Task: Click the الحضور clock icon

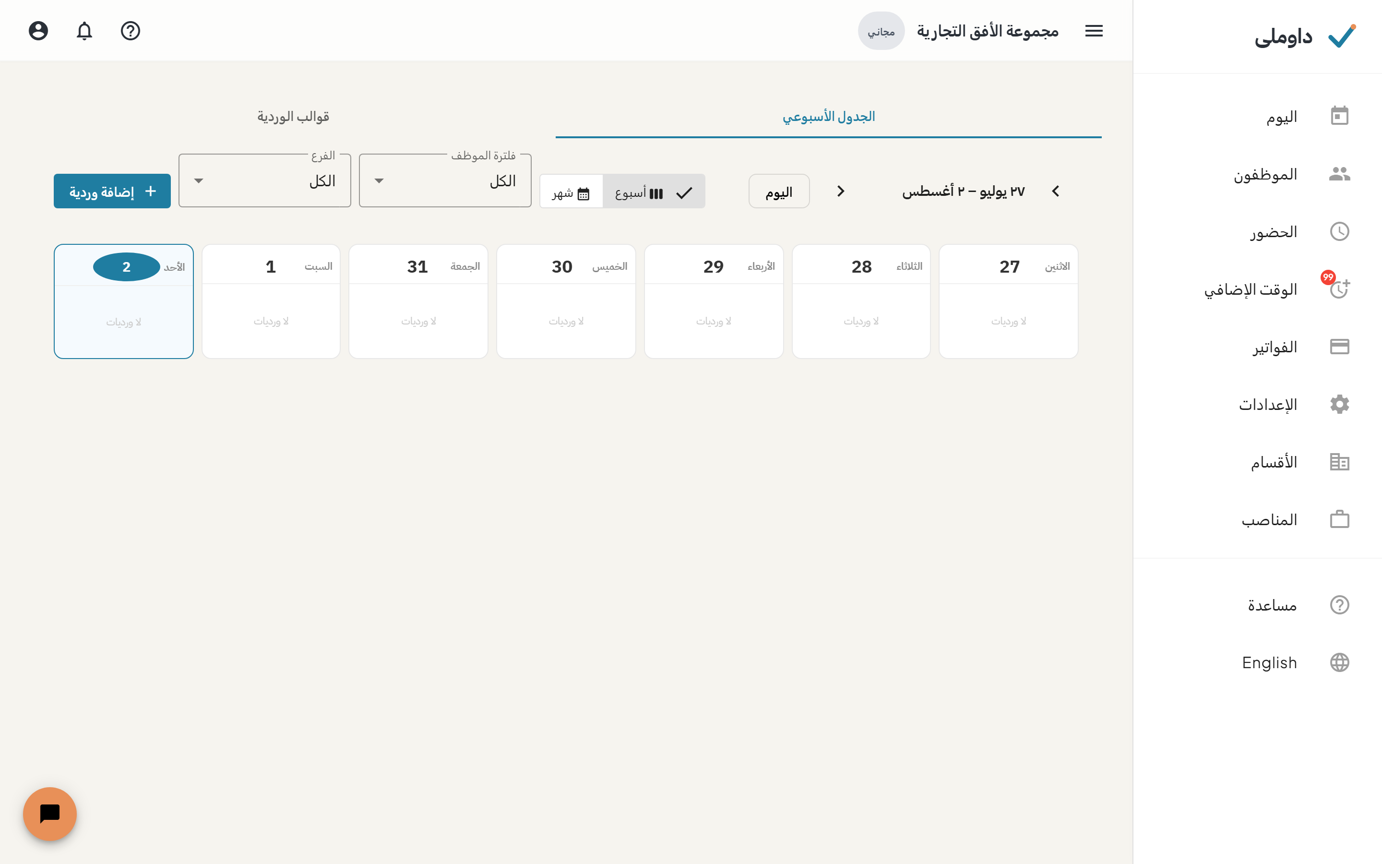Action: point(1339,231)
